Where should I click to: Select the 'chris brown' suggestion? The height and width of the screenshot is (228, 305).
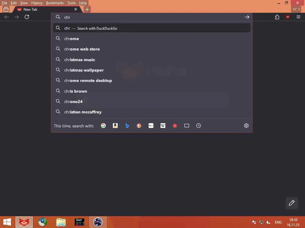point(152,91)
